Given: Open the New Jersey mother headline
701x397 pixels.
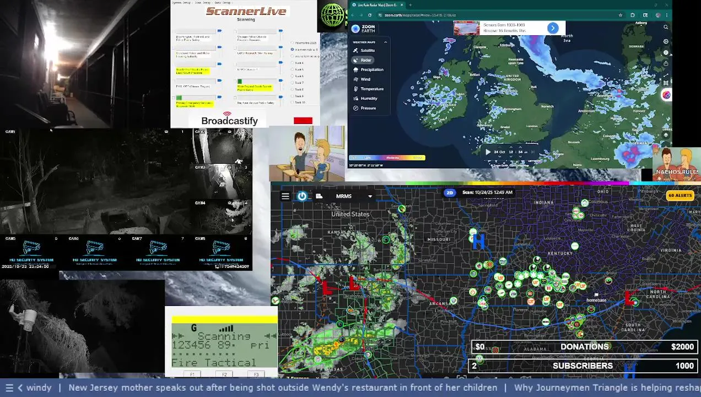Looking at the screenshot, I should pos(283,388).
